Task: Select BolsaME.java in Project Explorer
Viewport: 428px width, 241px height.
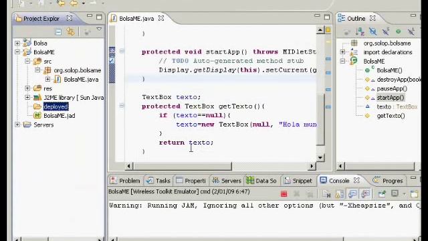Action: [x=81, y=79]
